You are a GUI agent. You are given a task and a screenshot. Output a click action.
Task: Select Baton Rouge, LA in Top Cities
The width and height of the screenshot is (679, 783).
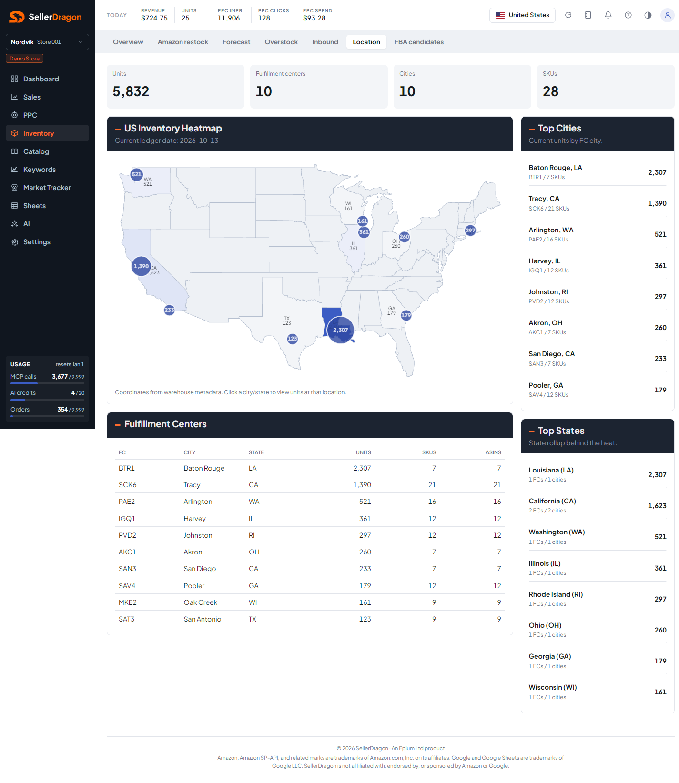[598, 172]
